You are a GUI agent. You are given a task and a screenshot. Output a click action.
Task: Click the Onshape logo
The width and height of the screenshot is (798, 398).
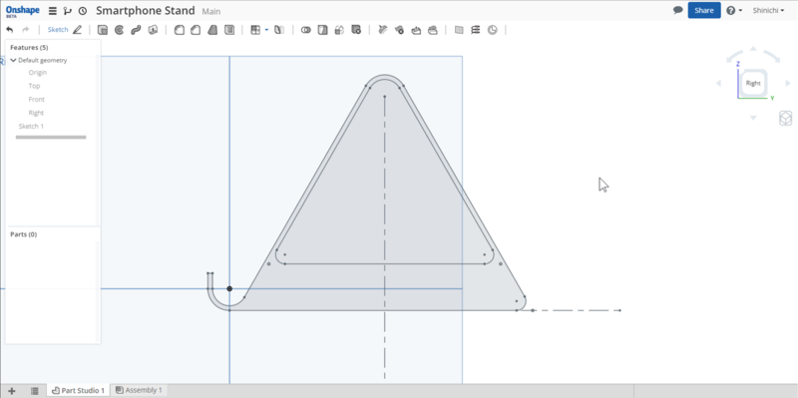point(22,11)
